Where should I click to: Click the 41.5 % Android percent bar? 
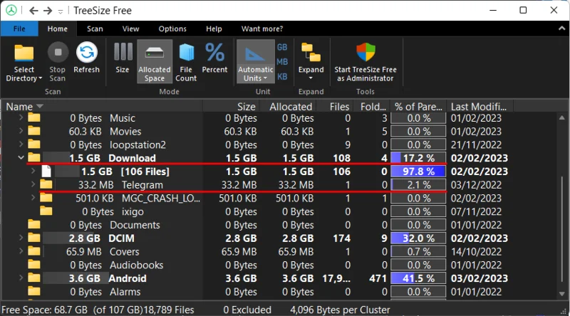418,278
